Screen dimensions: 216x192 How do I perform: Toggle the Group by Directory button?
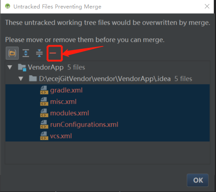coord(12,53)
